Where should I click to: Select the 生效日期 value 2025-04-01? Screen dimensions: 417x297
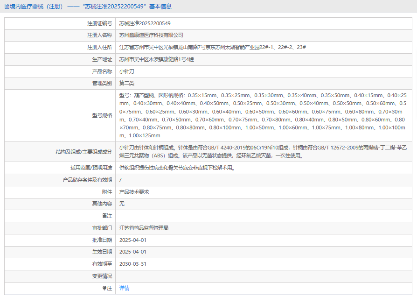(x=133, y=252)
